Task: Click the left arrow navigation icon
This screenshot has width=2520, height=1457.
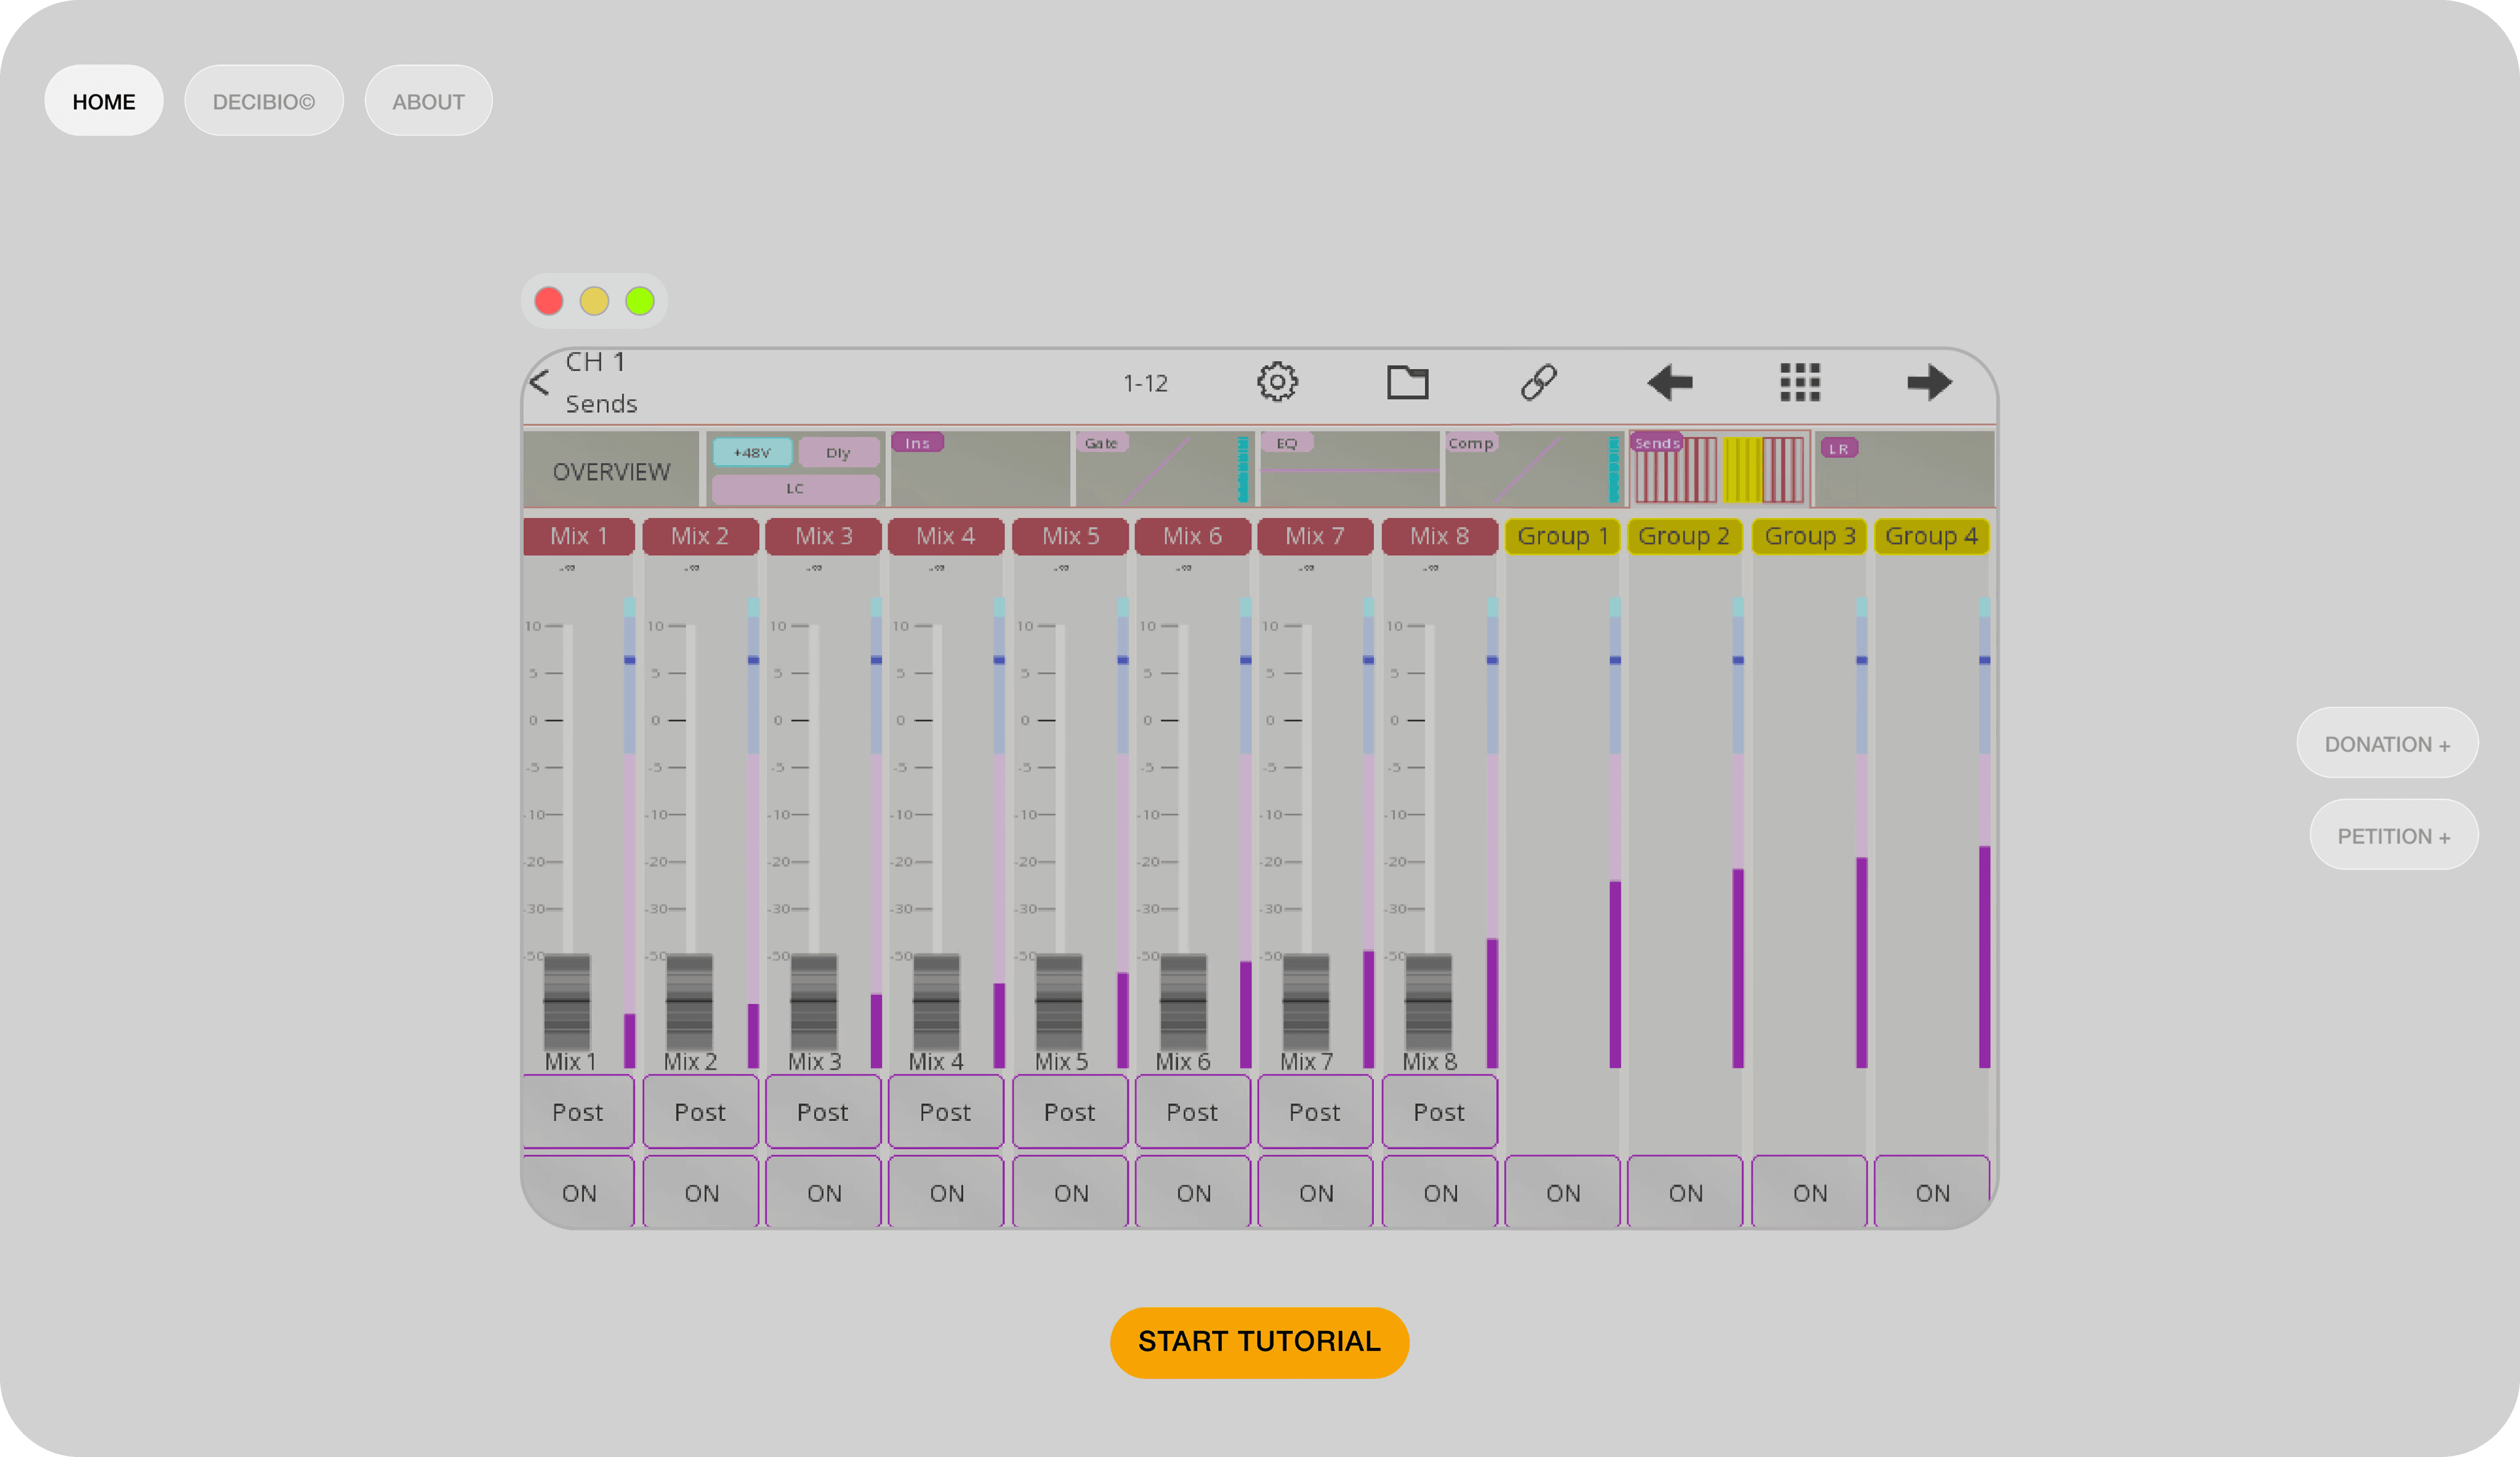Action: 1669,382
